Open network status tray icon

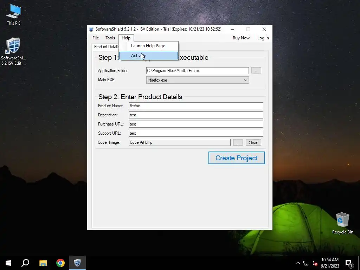point(306,263)
